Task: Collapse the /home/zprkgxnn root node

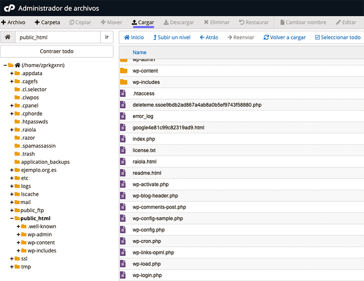Action: tap(5, 66)
